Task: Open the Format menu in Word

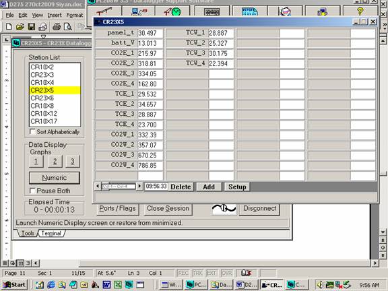Action: point(75,15)
